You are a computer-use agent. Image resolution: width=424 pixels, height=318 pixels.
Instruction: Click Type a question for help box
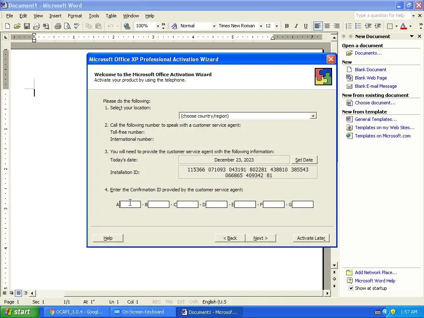coord(382,15)
